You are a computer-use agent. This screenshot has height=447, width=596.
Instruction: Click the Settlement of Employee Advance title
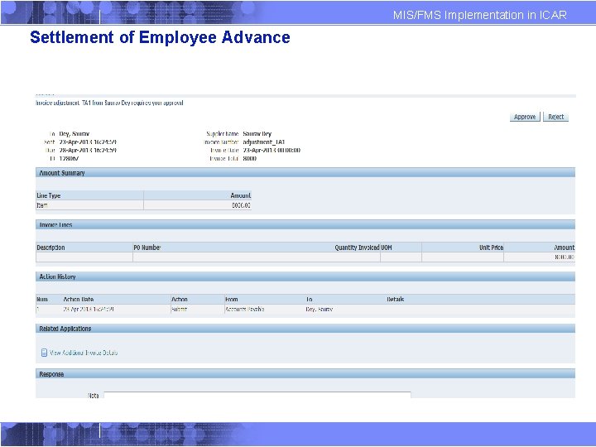(x=160, y=37)
